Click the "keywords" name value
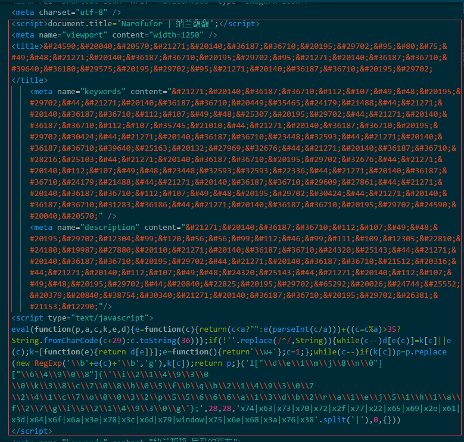464x442 pixels. pyautogui.click(x=103, y=92)
